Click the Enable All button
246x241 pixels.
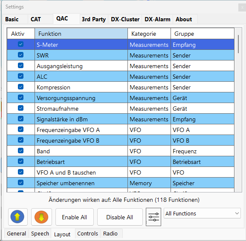coord(75,217)
